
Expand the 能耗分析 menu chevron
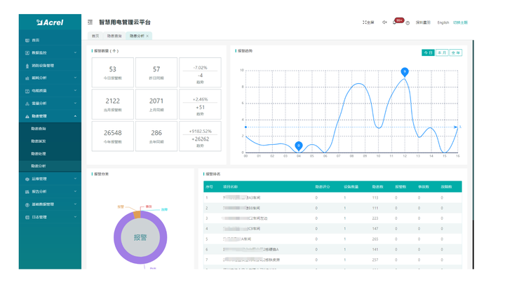pyautogui.click(x=75, y=78)
